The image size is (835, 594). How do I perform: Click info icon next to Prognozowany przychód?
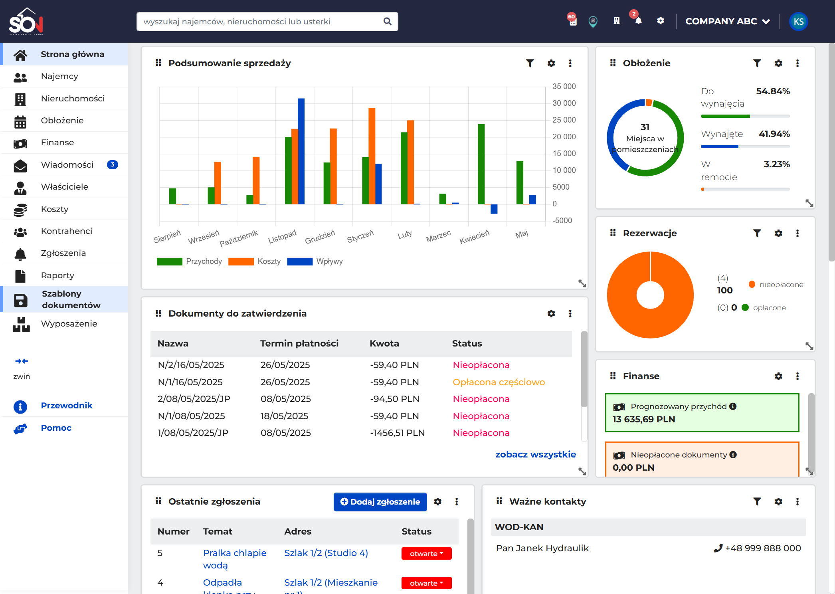733,406
